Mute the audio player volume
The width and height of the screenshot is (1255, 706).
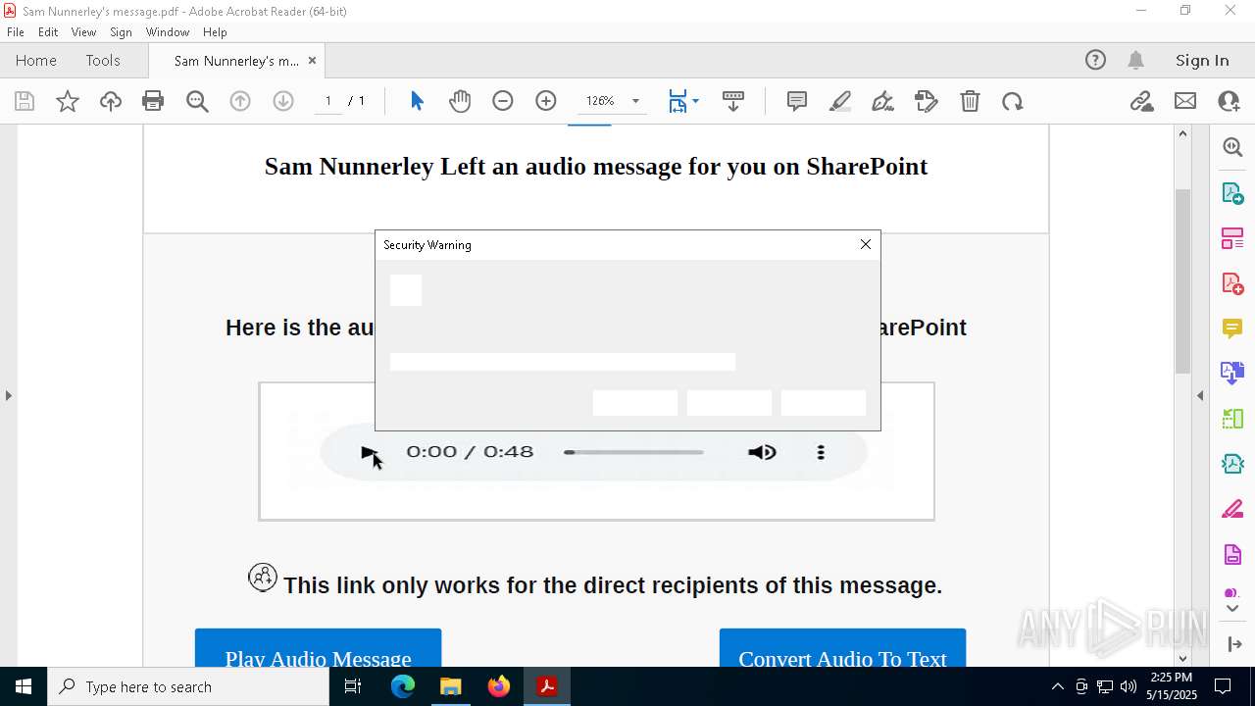(x=762, y=452)
